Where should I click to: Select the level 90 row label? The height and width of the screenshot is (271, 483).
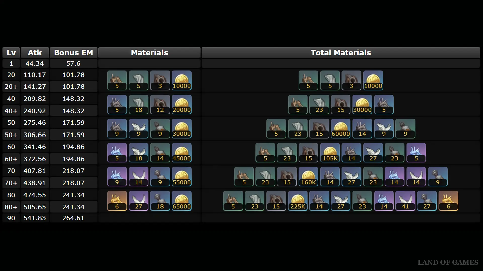[11, 218]
